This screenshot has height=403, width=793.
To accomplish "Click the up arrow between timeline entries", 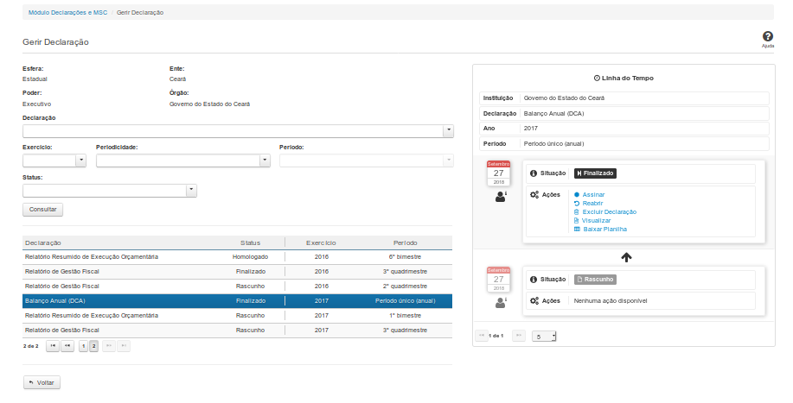I will (627, 257).
